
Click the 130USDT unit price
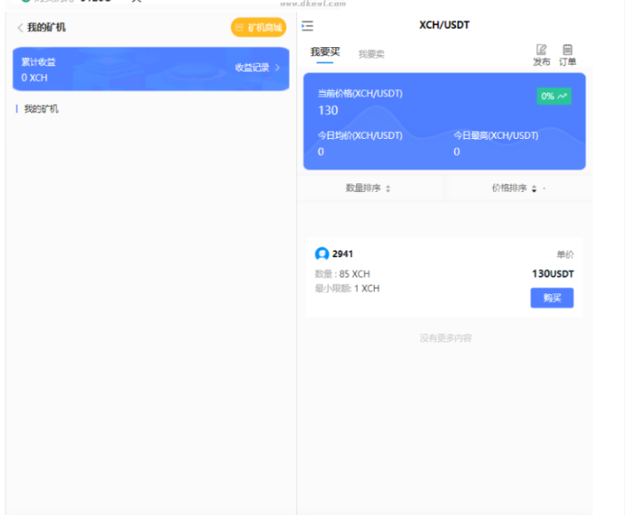553,274
